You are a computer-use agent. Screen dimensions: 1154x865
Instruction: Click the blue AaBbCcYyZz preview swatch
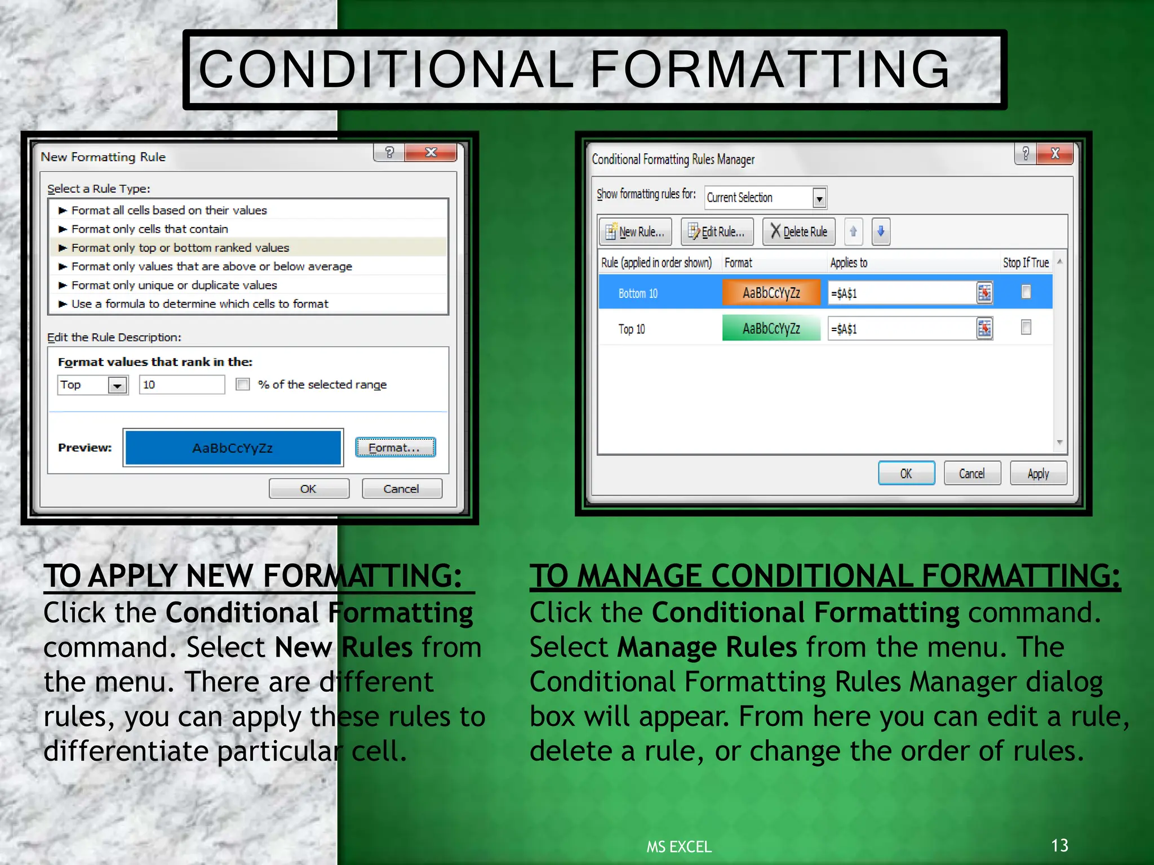click(233, 448)
